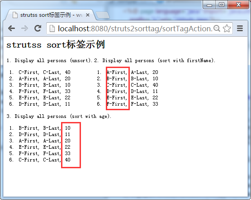Screen dimensions: 251x200
Task: Close the strutss sort tab
Action: [x=88, y=15]
